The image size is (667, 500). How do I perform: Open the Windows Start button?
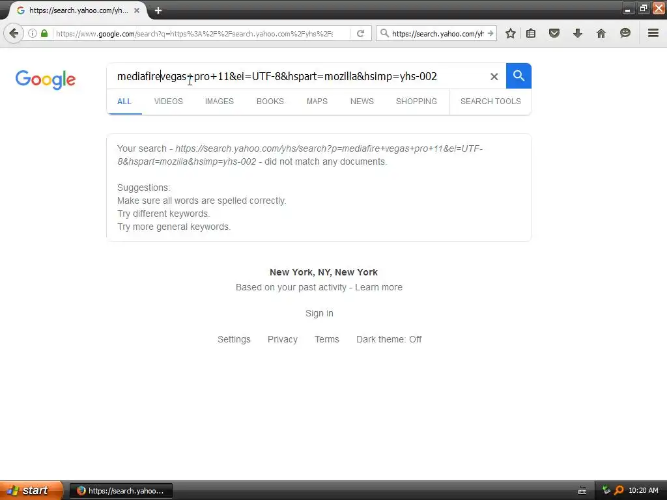click(31, 490)
